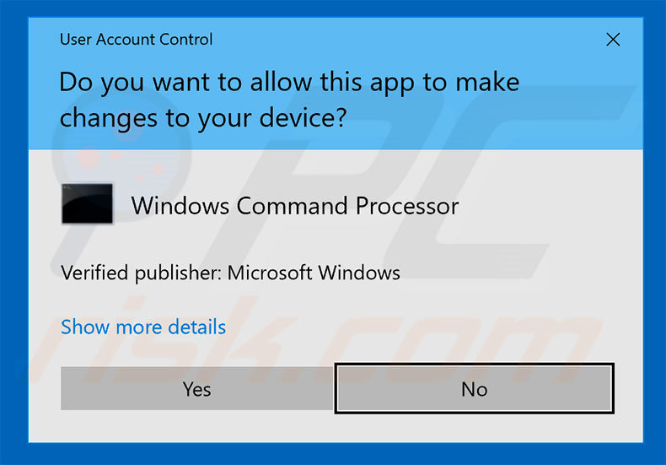666x465 pixels.
Task: Click the Microsoft Windows publisher name
Action: point(314,273)
